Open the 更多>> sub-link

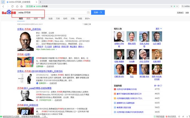pyautogui.click(x=81, y=47)
